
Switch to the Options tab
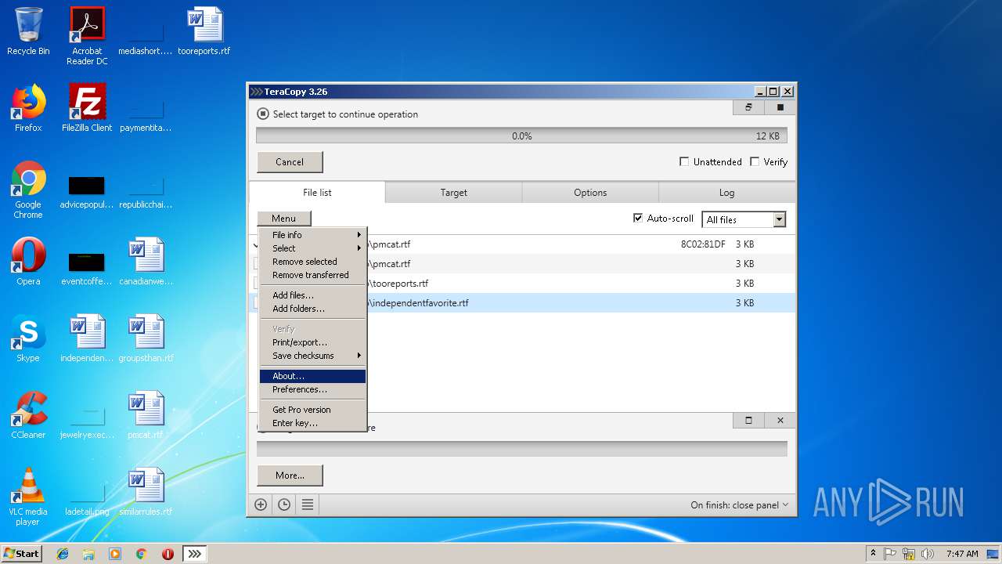point(590,193)
